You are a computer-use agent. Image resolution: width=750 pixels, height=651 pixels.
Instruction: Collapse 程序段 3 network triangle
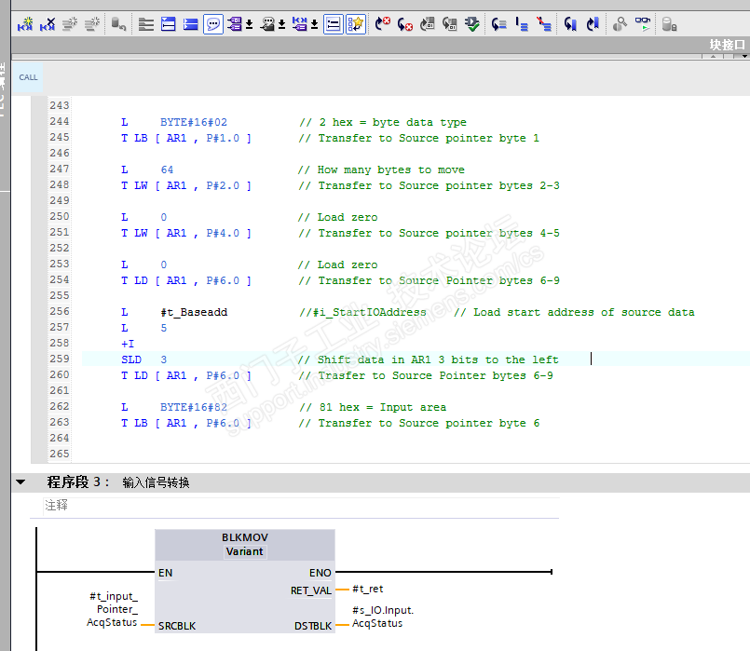click(x=20, y=481)
